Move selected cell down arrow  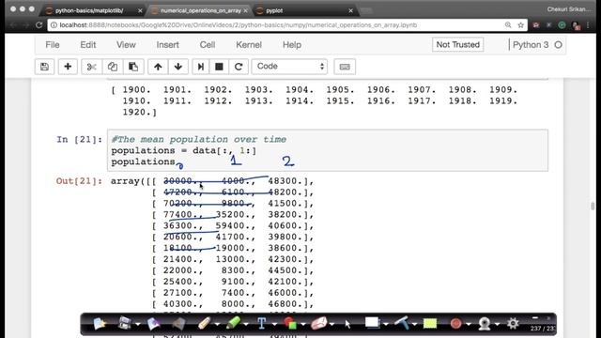click(x=178, y=67)
